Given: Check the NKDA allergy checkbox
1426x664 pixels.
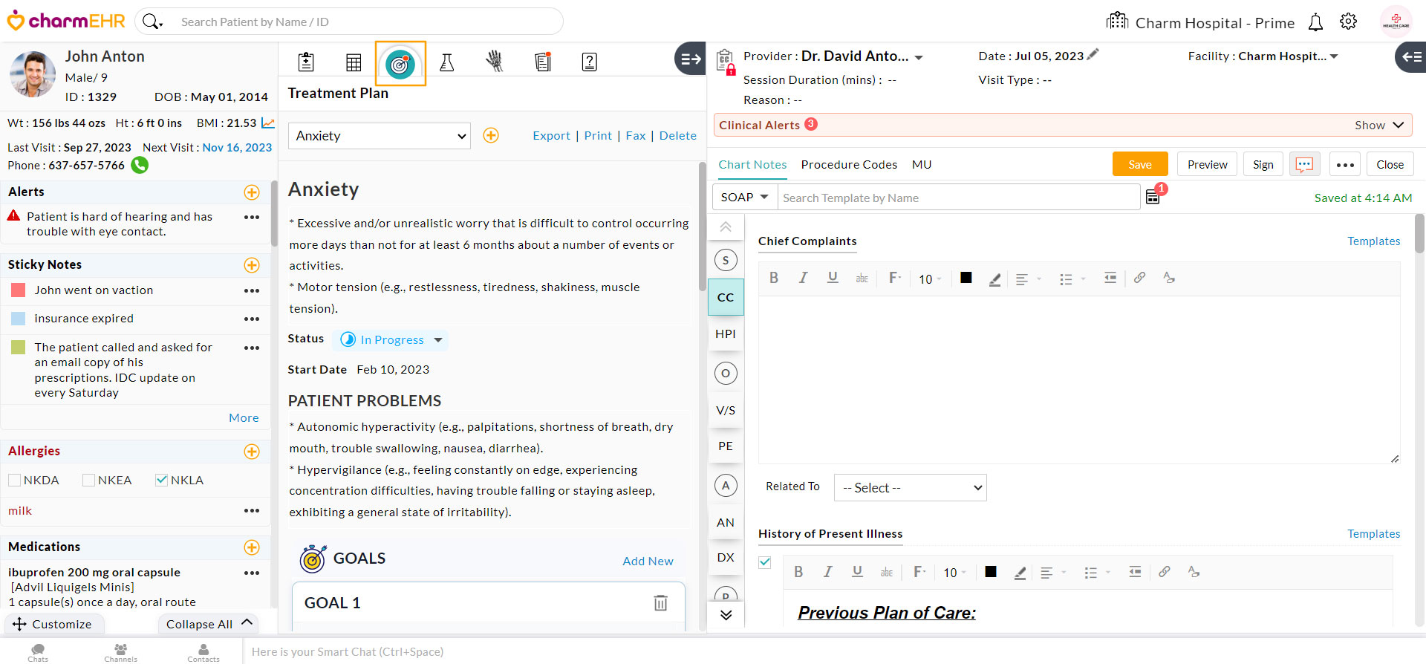Looking at the screenshot, I should pyautogui.click(x=15, y=481).
